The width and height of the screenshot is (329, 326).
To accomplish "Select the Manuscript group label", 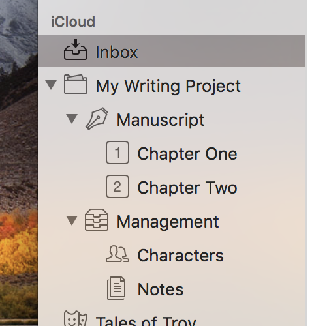I will pyautogui.click(x=161, y=120).
